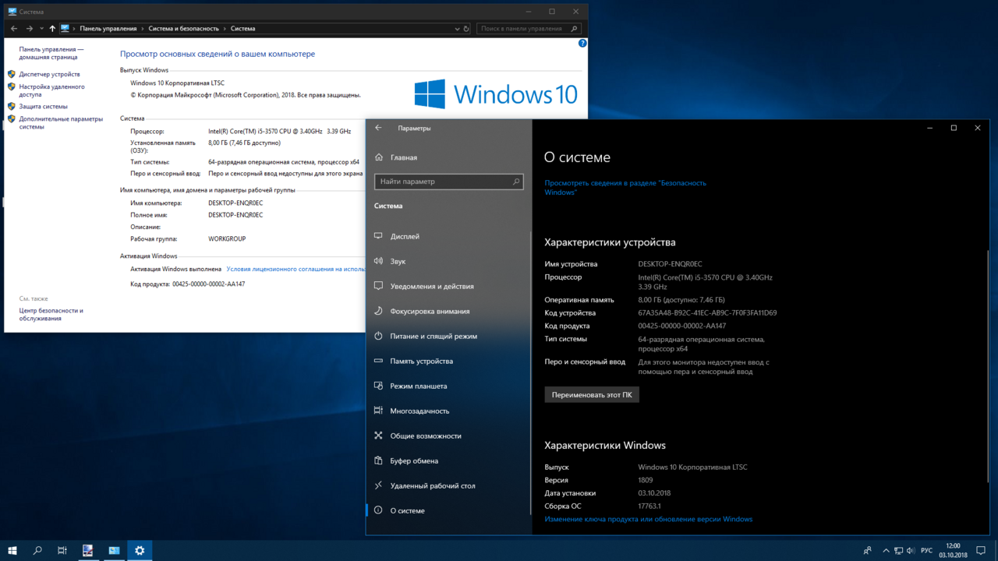The image size is (998, 561).
Task: Open Clipboard icon in Settings sidebar
Action: coord(378,460)
